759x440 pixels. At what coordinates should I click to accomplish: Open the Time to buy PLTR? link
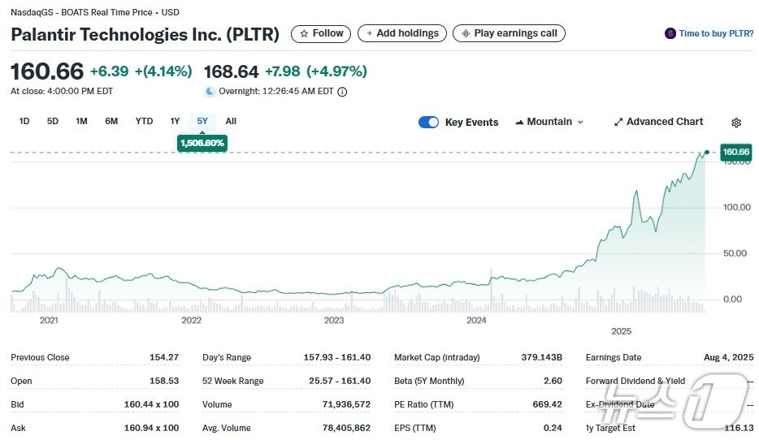pyautogui.click(x=715, y=34)
